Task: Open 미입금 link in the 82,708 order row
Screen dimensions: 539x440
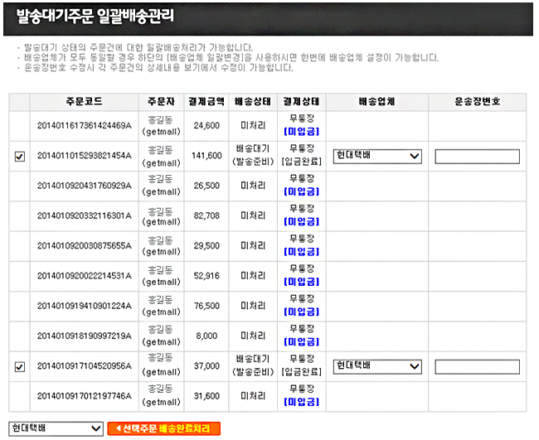Action: click(x=301, y=221)
